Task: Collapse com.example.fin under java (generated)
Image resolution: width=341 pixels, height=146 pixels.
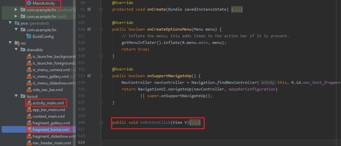Action: (16, 30)
